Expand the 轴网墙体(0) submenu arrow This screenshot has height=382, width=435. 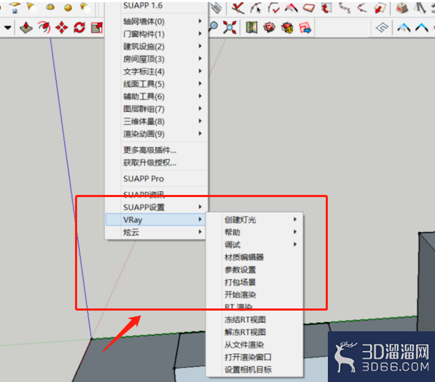click(200, 21)
